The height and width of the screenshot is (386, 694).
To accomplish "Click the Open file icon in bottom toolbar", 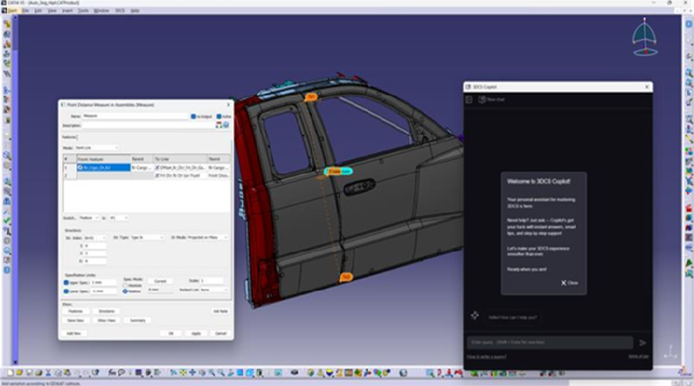I will [19, 373].
